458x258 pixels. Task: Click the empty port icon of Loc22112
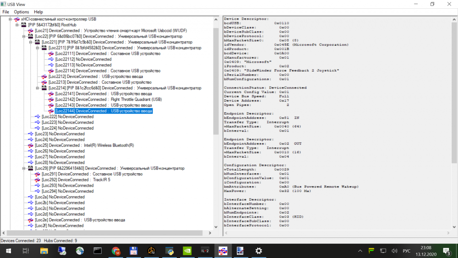tap(51, 59)
